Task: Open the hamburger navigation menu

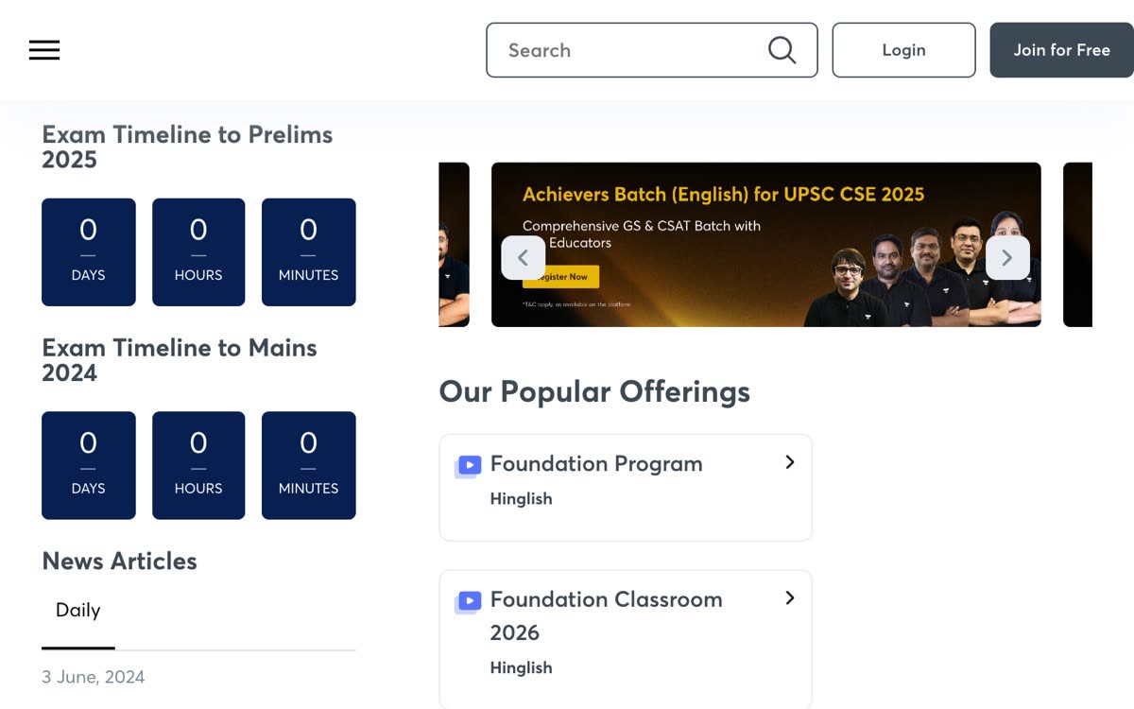Action: pos(44,50)
